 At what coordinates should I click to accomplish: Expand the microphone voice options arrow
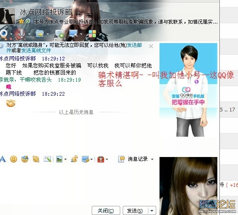coord(29,34)
